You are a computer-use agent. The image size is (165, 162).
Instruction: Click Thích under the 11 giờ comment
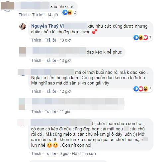coord(36,112)
